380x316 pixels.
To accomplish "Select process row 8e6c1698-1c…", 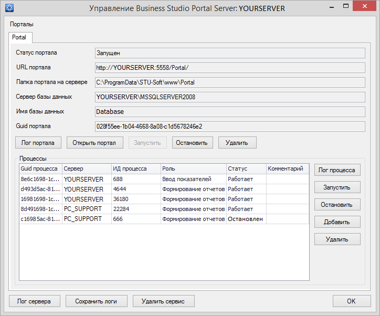I will (x=164, y=179).
